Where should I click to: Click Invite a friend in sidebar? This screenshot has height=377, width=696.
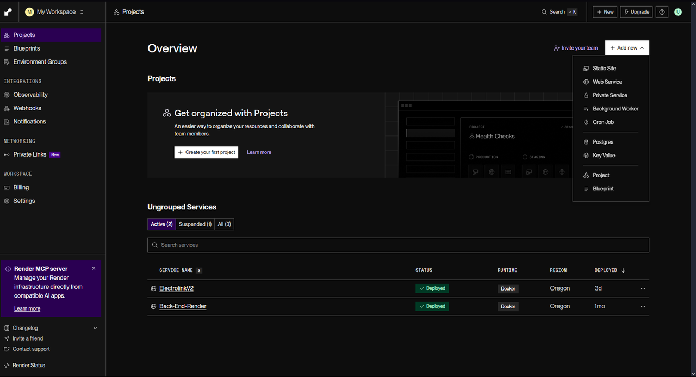click(x=28, y=338)
